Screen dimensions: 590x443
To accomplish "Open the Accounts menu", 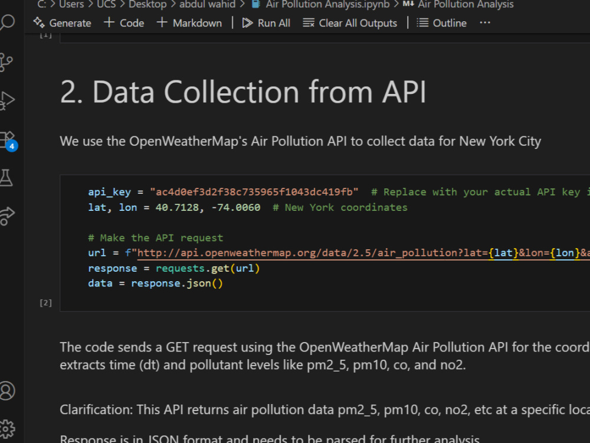I will (6, 390).
